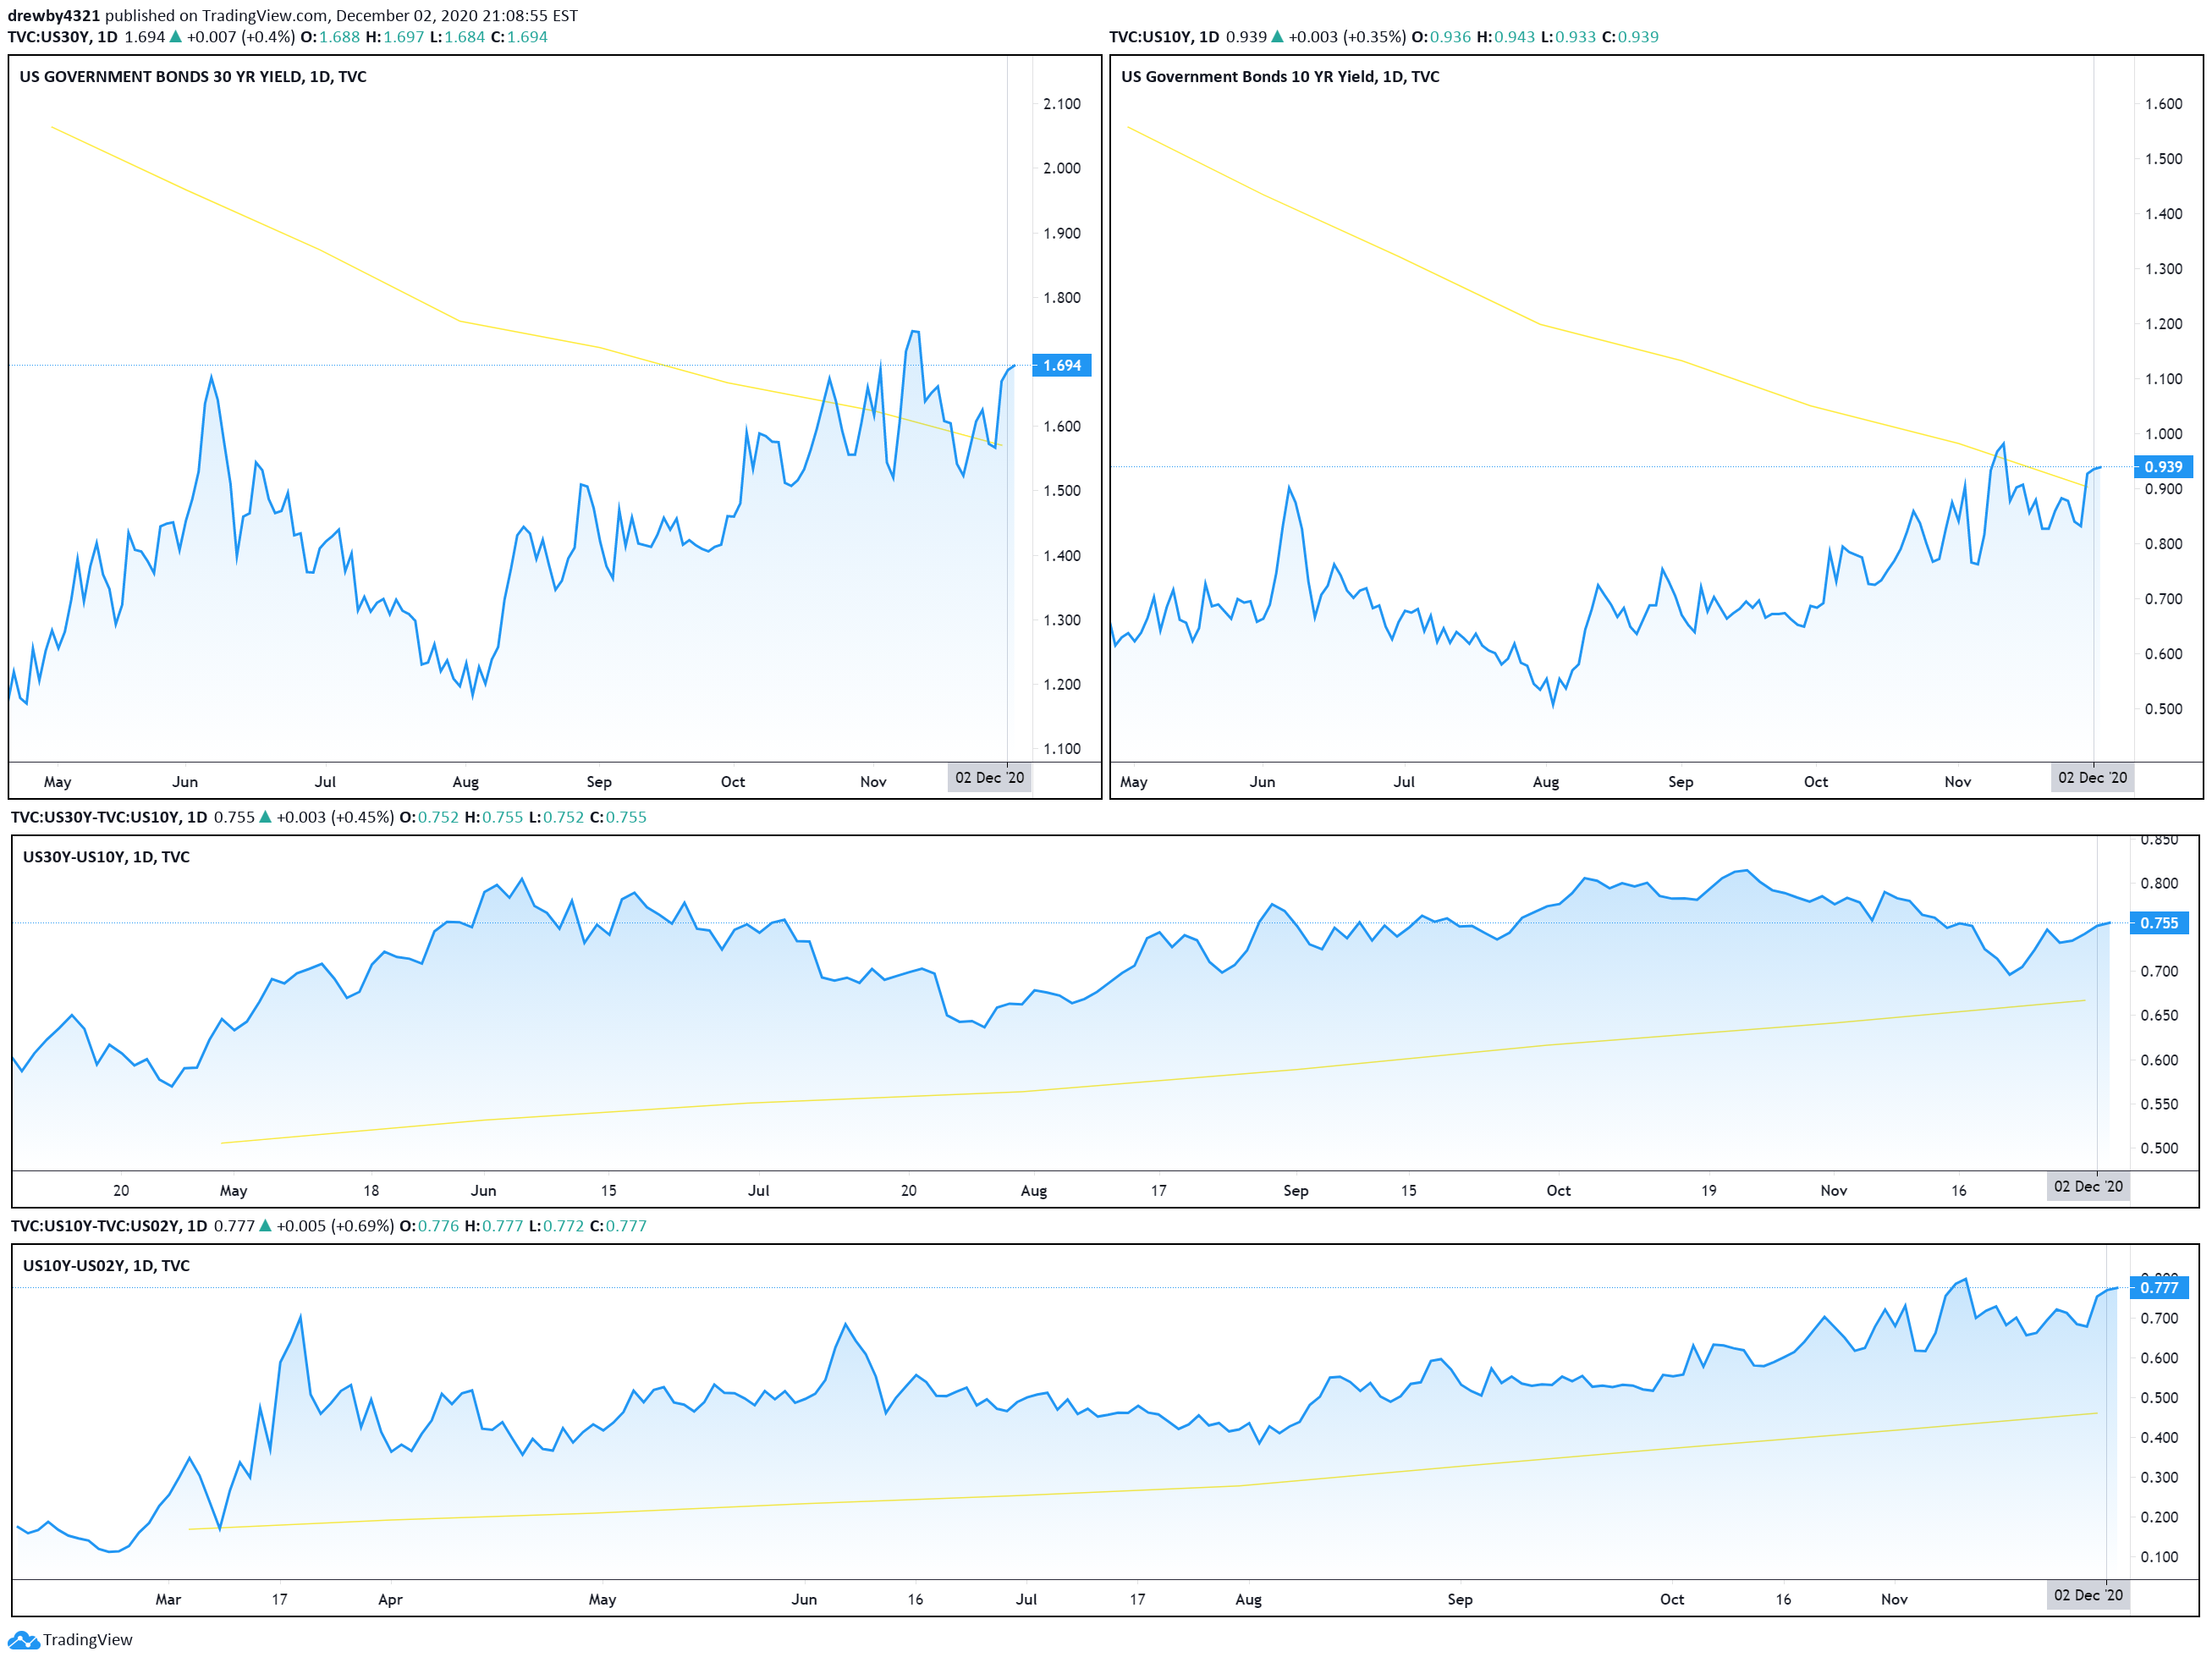This screenshot has height=1663, width=2212.
Task: Click the 1.600 axis label on US10Y chart
Action: click(x=2164, y=104)
